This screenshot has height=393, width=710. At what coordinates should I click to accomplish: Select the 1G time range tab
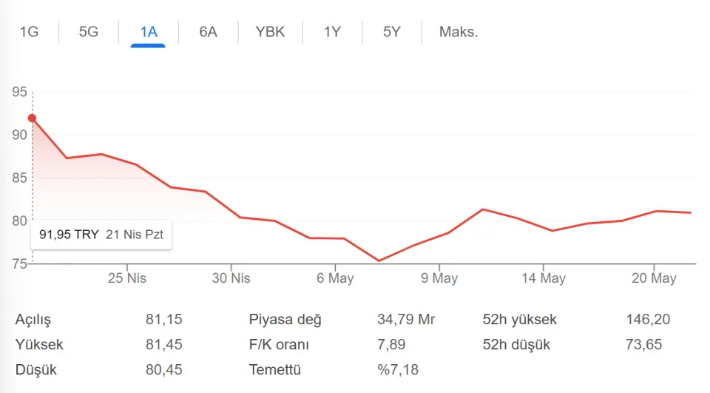29,32
